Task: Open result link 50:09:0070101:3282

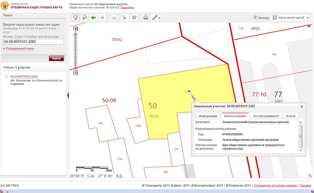Action: coord(24,76)
